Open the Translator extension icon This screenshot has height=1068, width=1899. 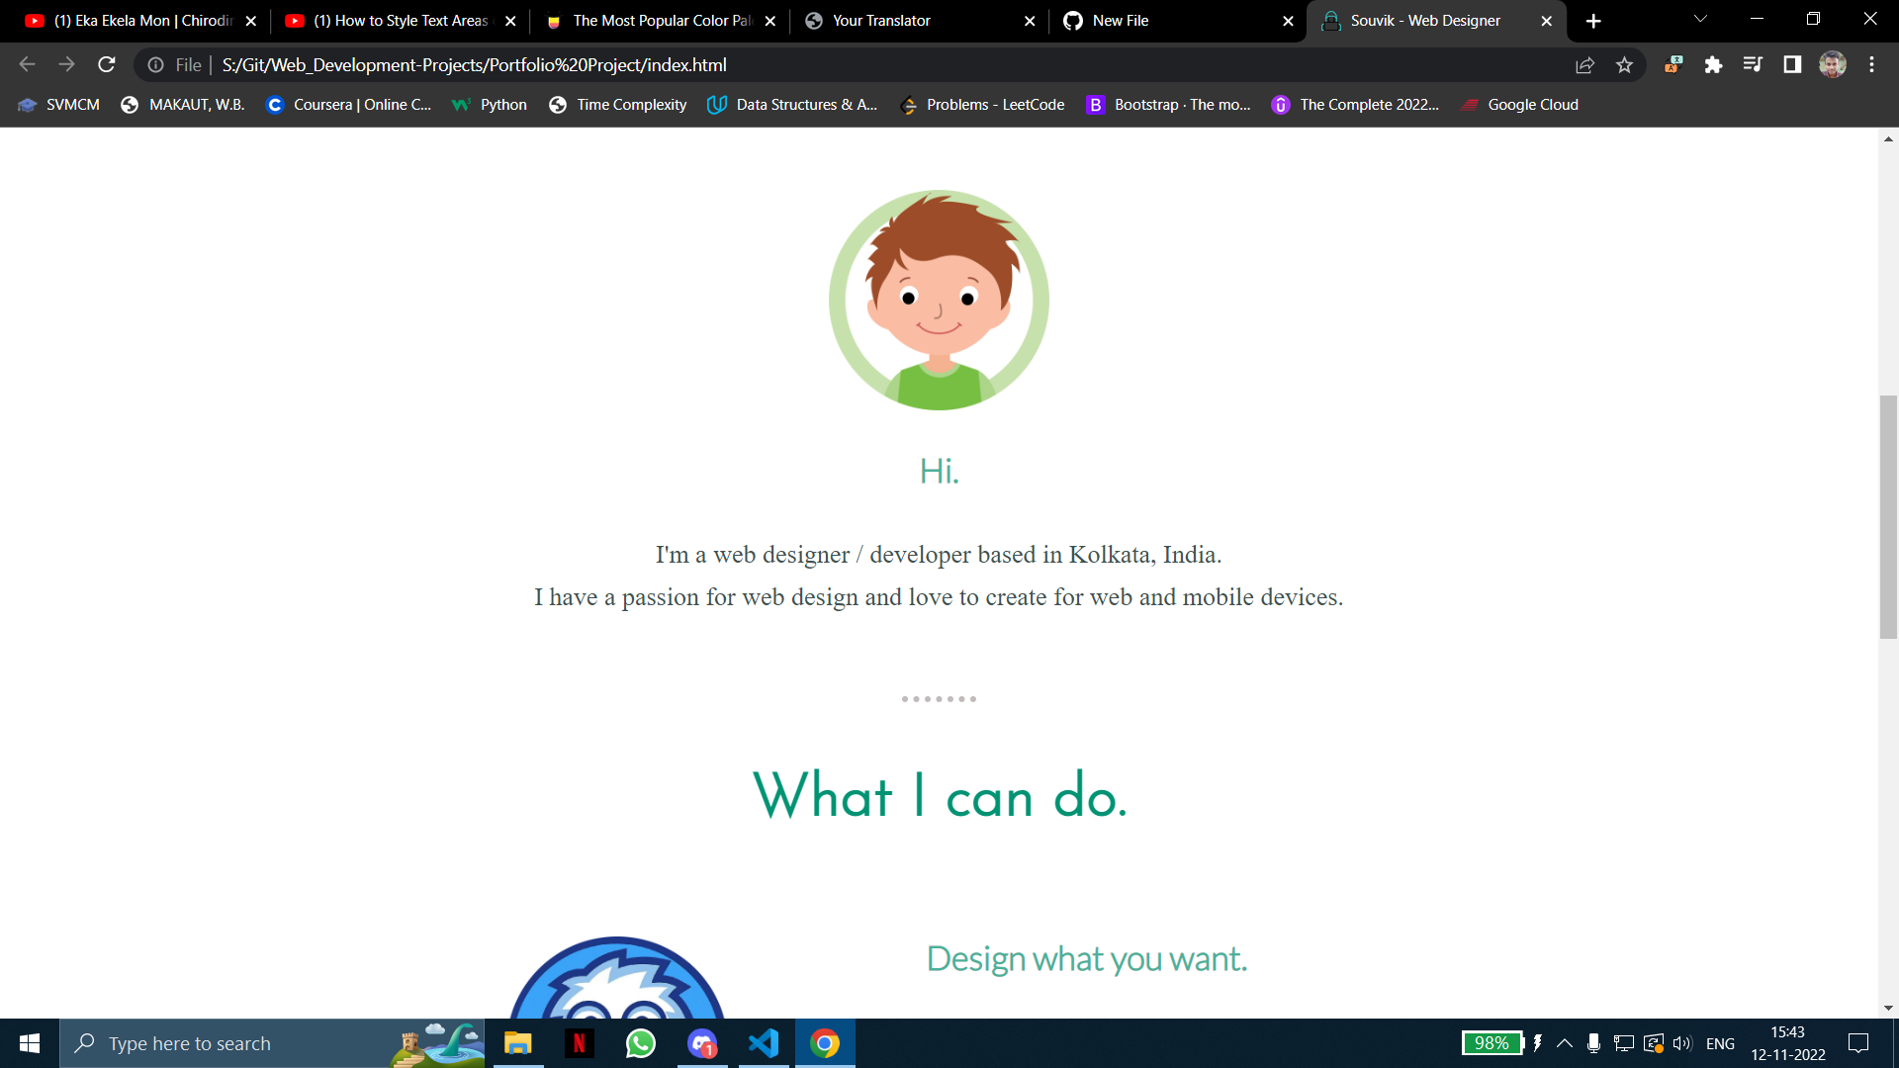(1673, 64)
